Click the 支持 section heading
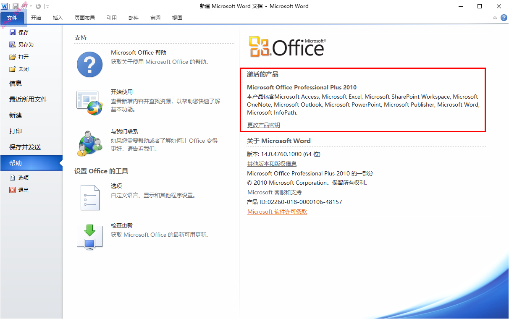509x319 pixels. pos(81,38)
